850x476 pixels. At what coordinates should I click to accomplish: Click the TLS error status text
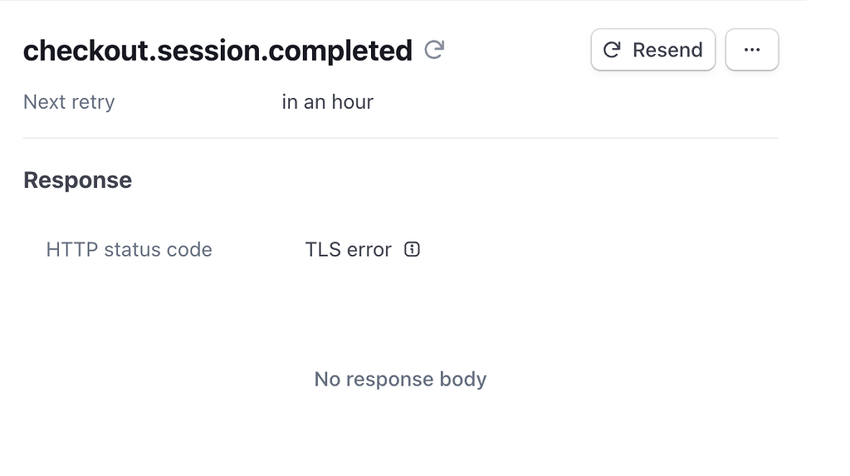tap(348, 250)
